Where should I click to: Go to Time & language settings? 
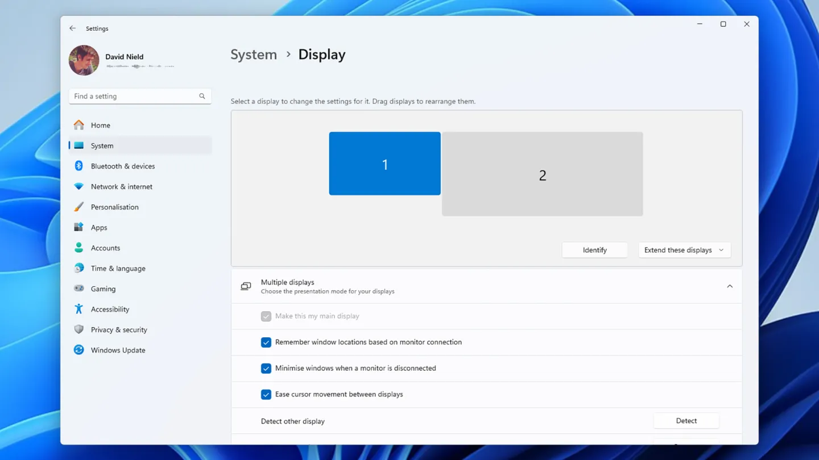tap(118, 268)
